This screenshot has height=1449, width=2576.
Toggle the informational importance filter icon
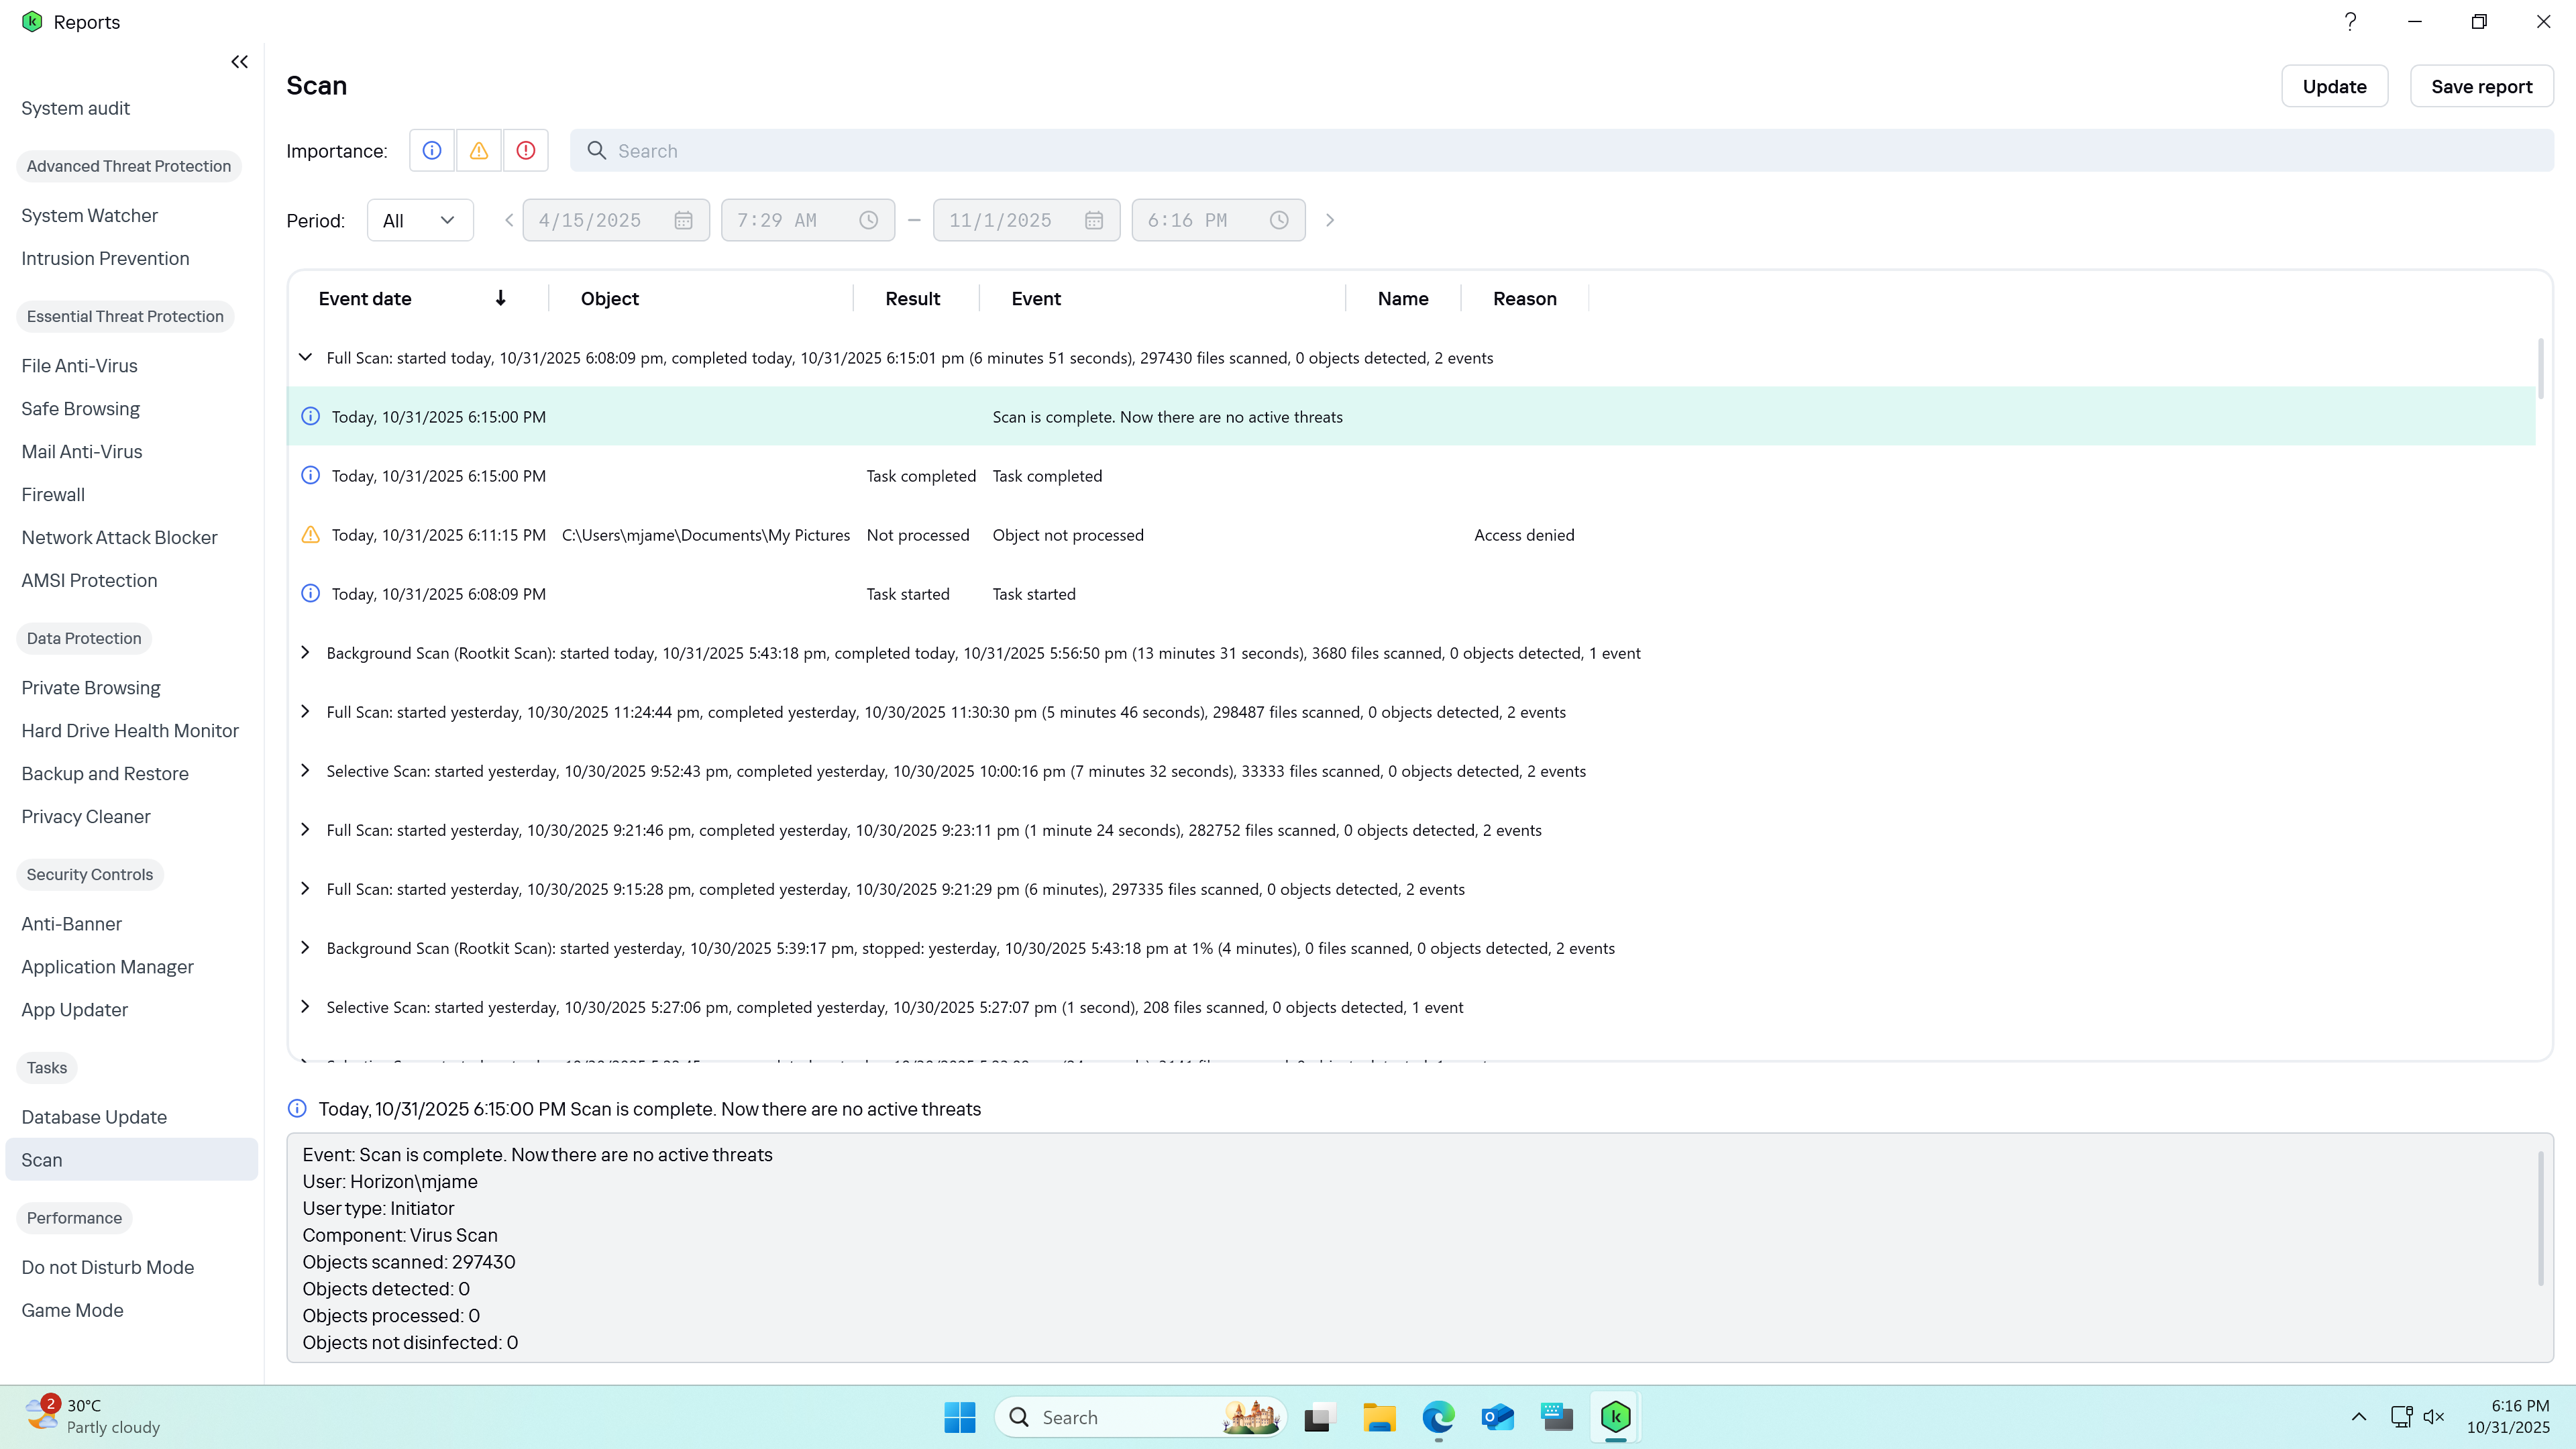(x=432, y=151)
